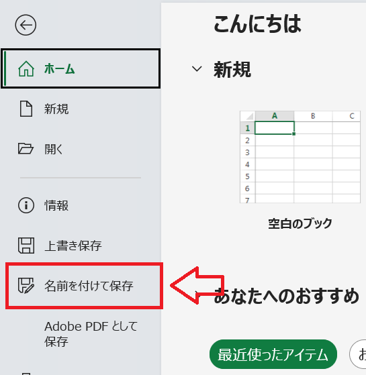Open the 情報 page

(81, 205)
